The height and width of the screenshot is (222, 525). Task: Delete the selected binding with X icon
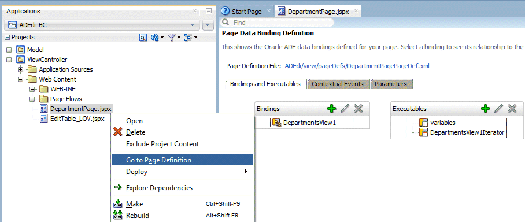click(358, 109)
